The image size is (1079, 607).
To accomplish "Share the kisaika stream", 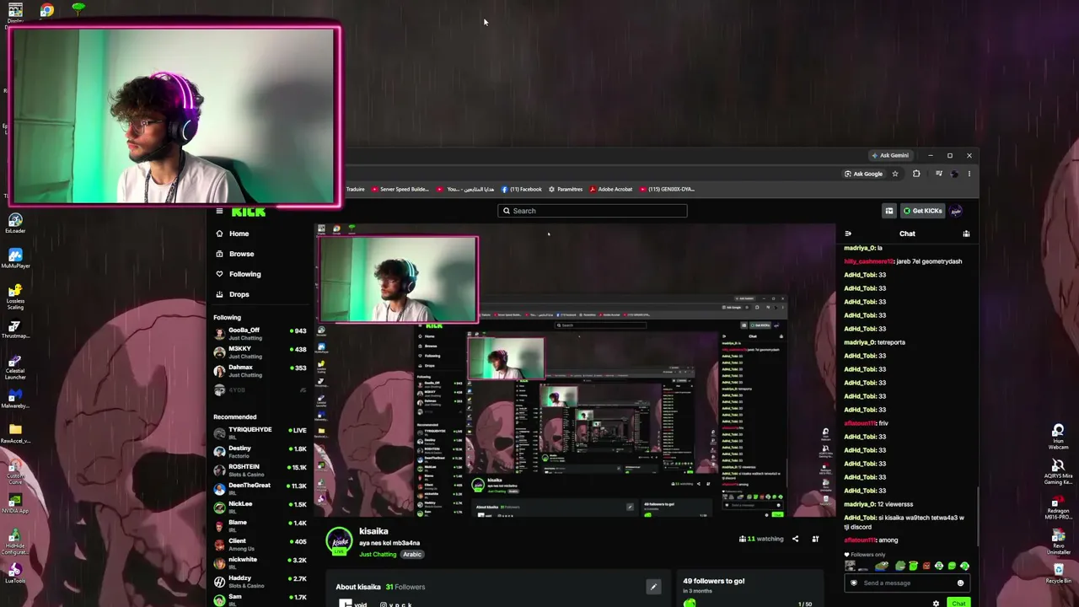I will pos(795,539).
